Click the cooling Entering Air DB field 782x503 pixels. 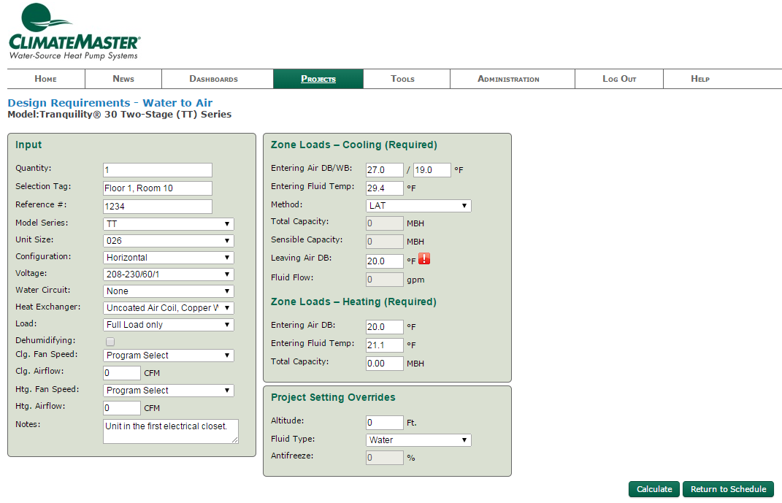[385, 170]
